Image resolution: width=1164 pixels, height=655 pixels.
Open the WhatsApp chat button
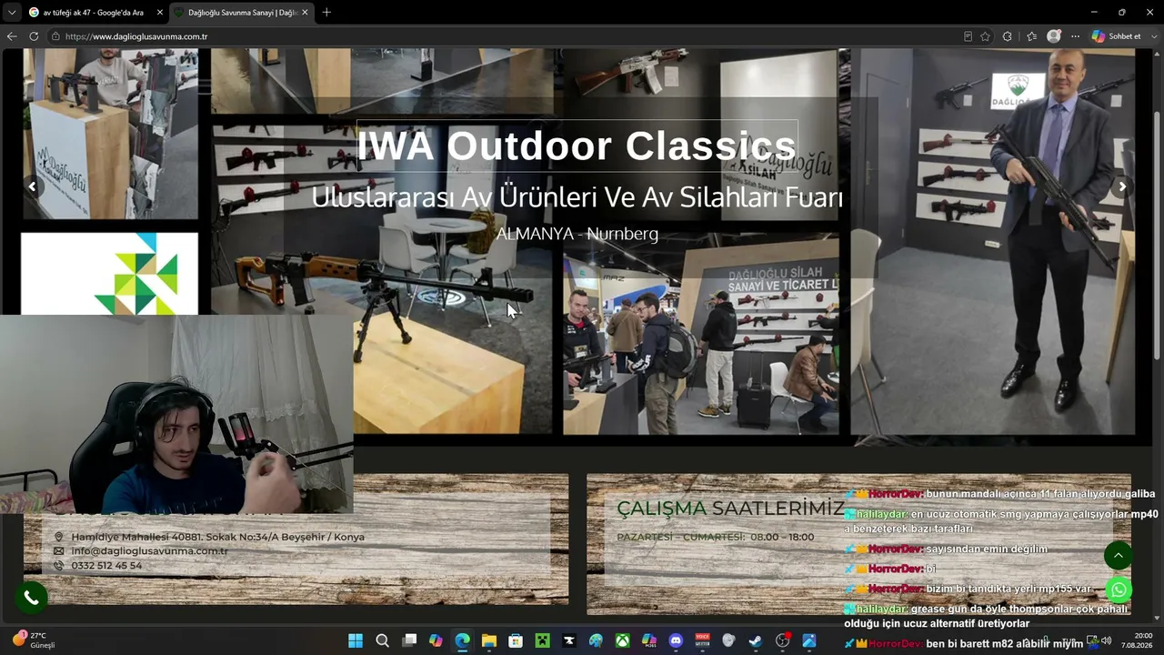[x=1119, y=589]
